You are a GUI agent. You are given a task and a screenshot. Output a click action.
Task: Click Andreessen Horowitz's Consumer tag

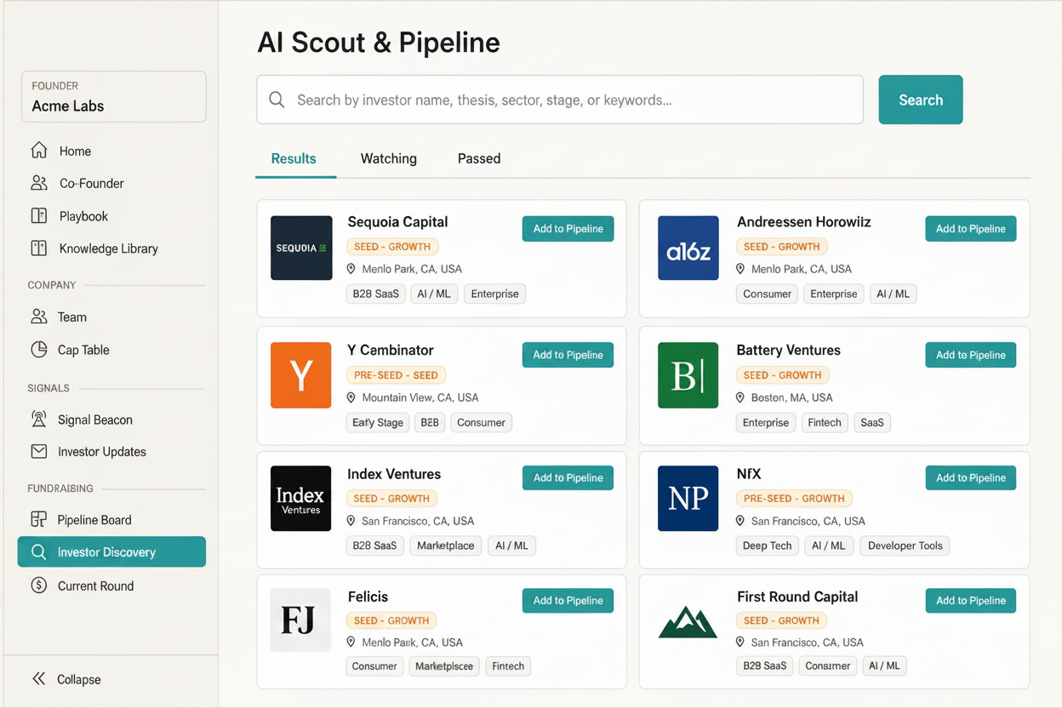(767, 294)
